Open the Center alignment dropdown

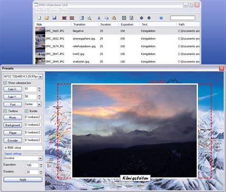(x=39, y=104)
